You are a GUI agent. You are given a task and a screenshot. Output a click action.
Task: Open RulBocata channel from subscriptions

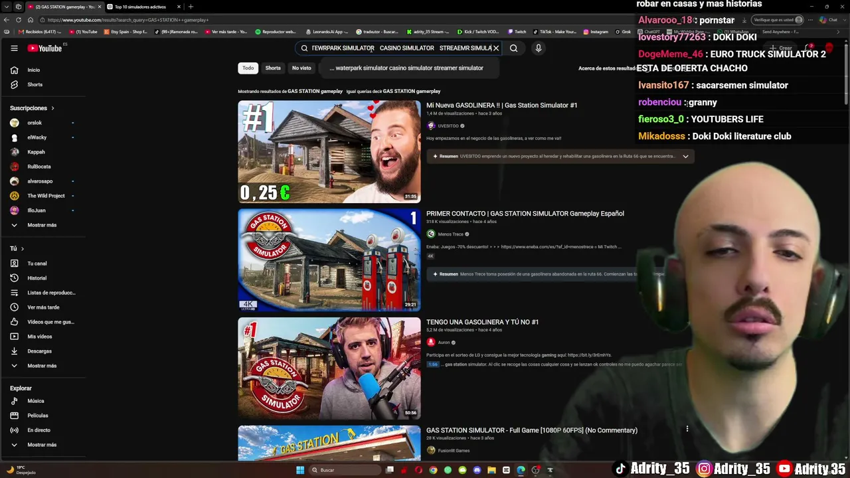pyautogui.click(x=38, y=167)
